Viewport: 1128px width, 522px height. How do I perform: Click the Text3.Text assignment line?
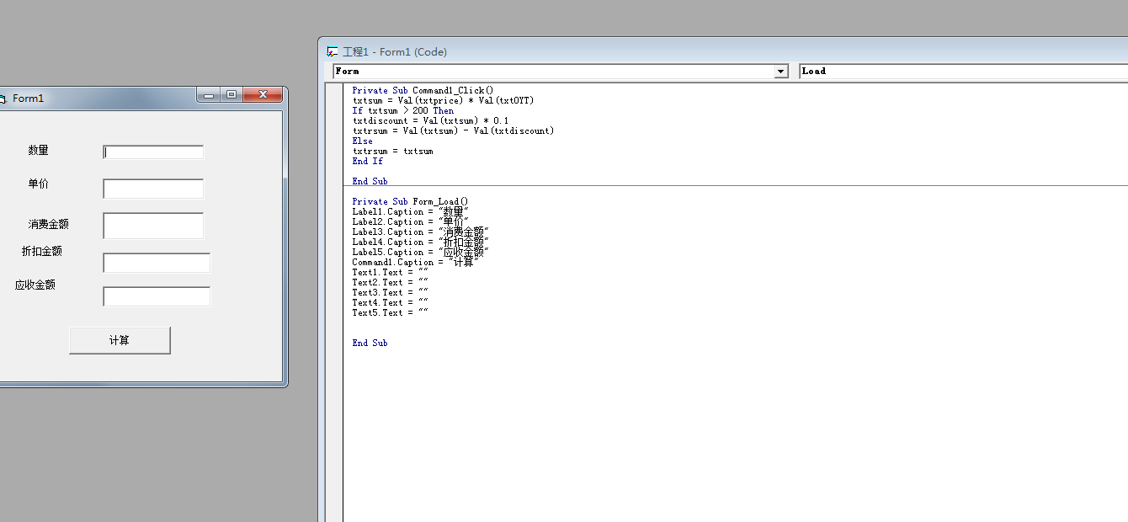(391, 292)
